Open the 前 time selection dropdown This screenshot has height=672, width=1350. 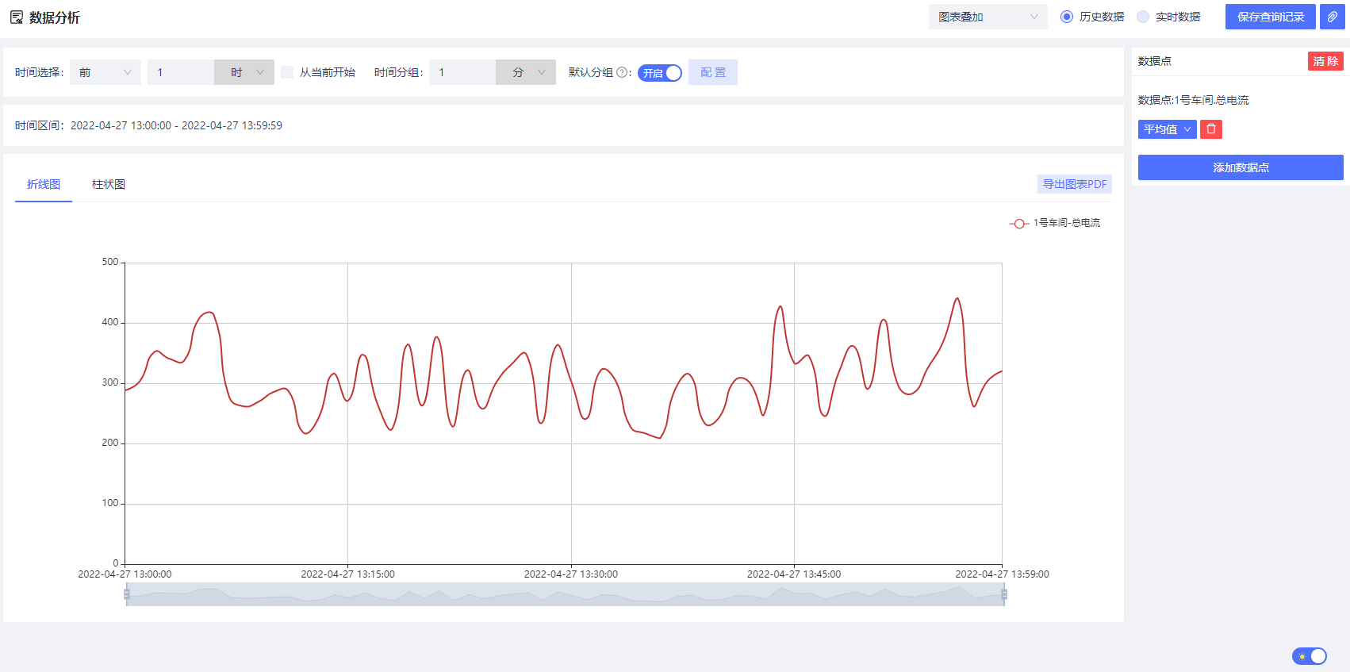tap(105, 72)
